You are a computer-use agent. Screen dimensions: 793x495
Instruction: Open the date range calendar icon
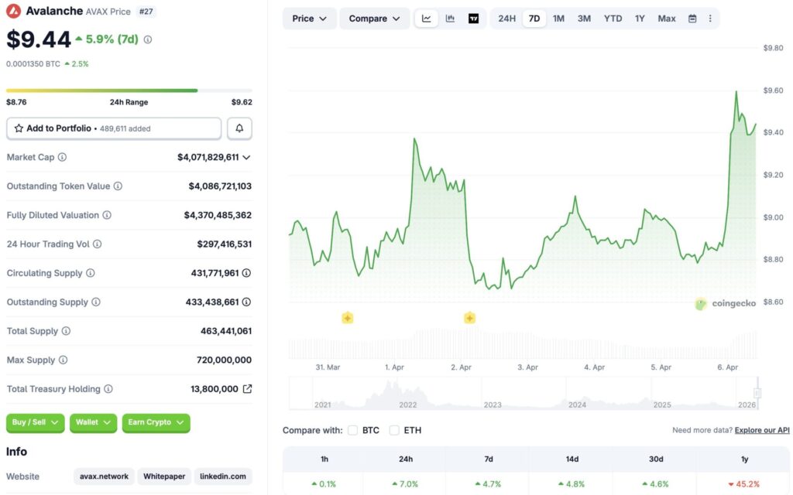[692, 18]
